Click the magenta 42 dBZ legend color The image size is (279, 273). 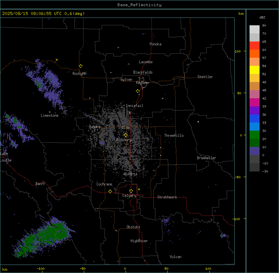pyautogui.click(x=254, y=102)
